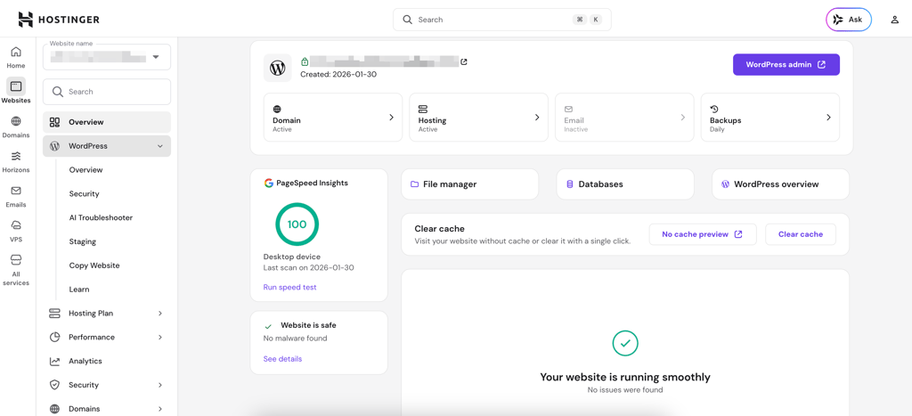
Task: Click the Hostinger logo
Action: (59, 20)
